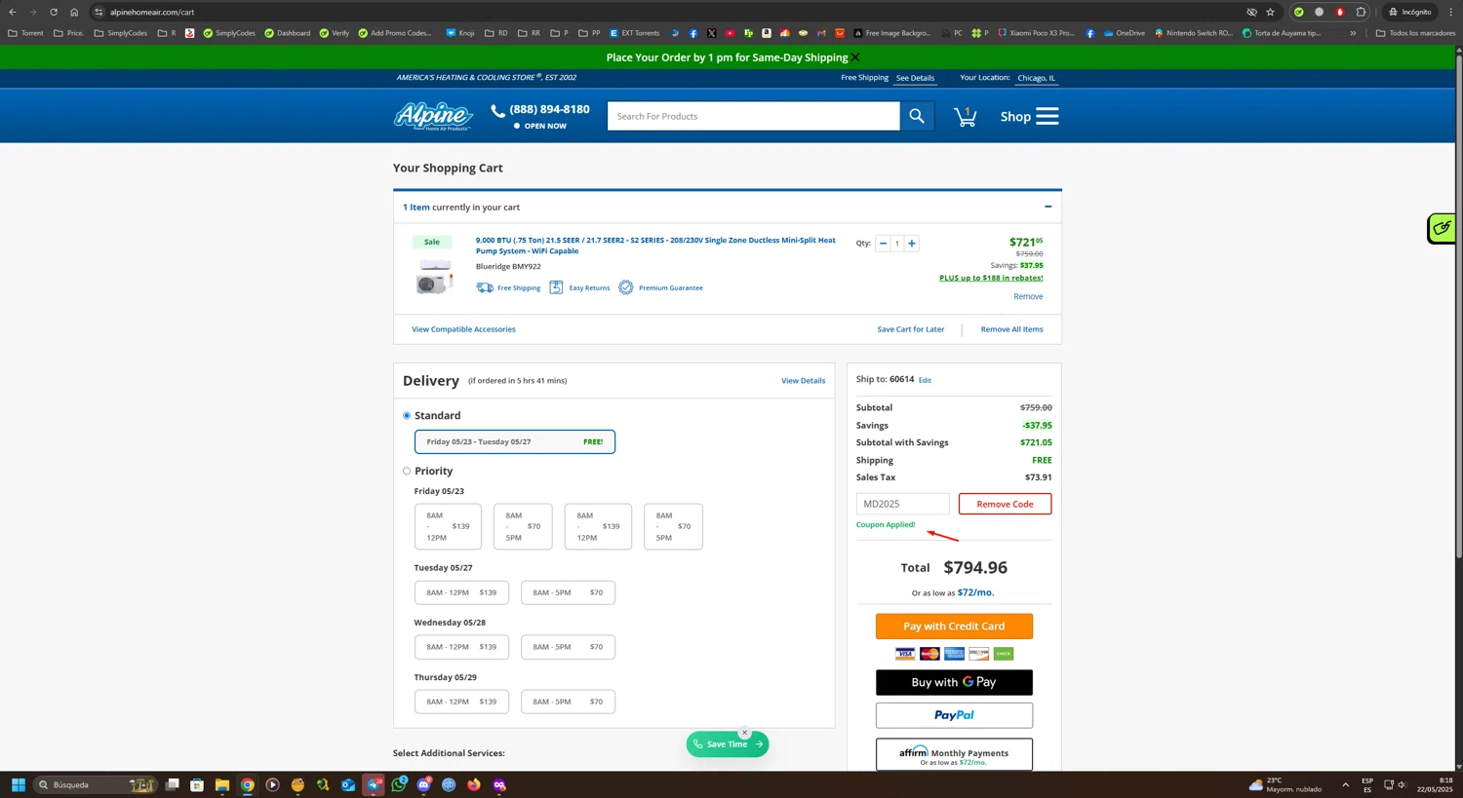The height and width of the screenshot is (798, 1463).
Task: Choose Affirm Monthly Payments
Action: pyautogui.click(x=954, y=755)
